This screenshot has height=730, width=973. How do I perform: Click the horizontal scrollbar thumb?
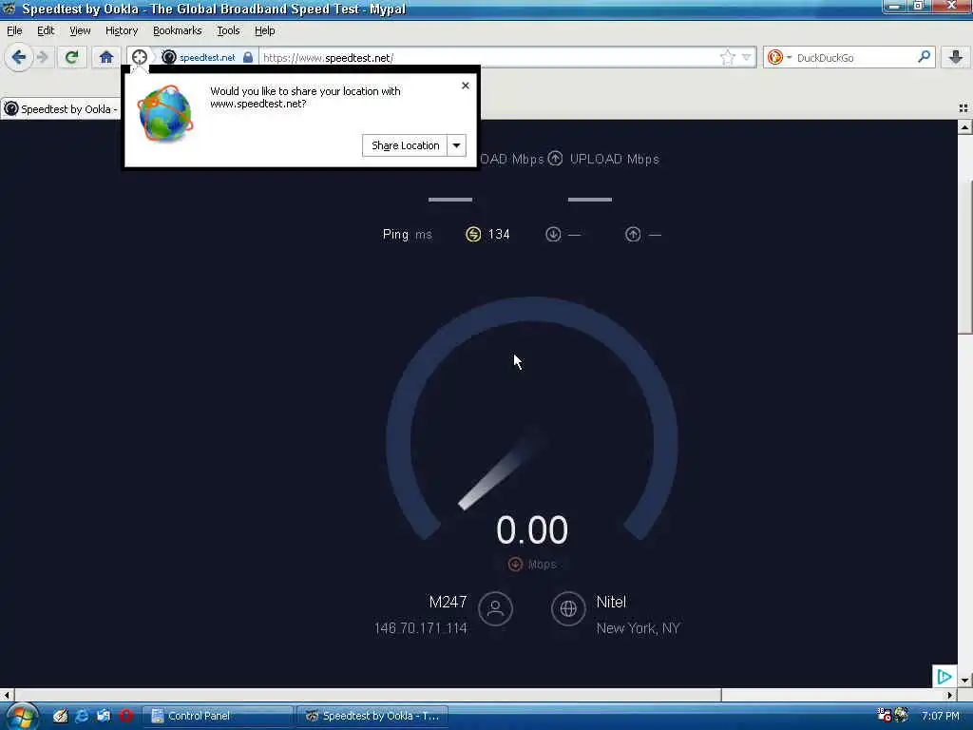[x=368, y=695]
